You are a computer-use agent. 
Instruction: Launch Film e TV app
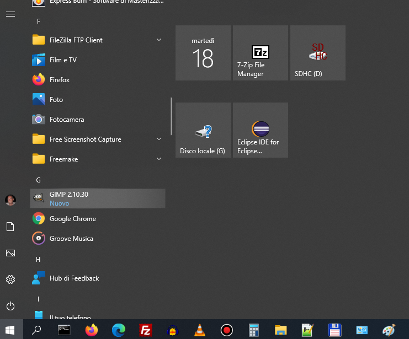tap(98, 60)
